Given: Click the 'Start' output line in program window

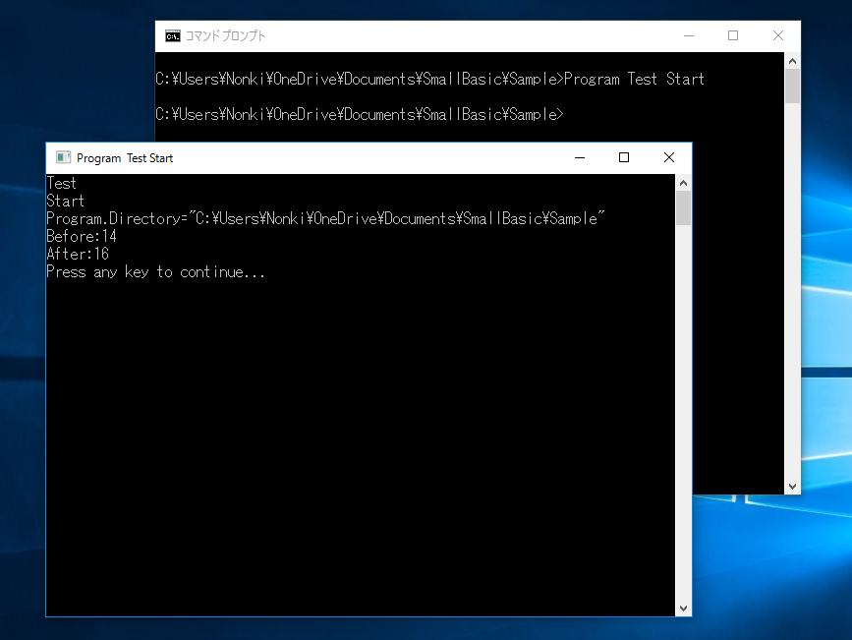Looking at the screenshot, I should point(65,201).
